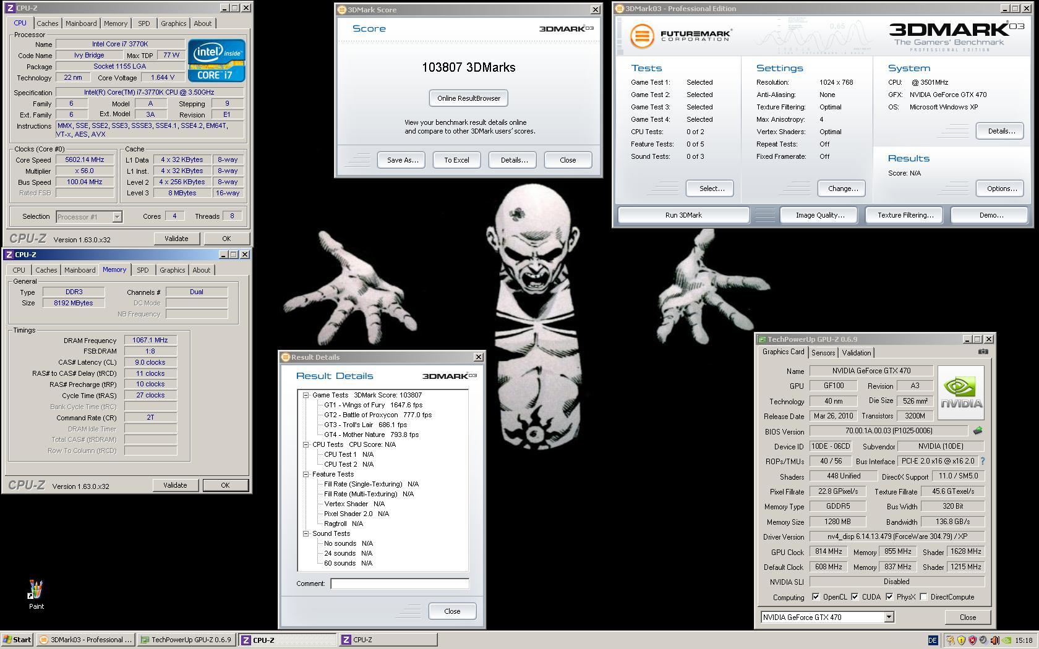1039x649 pixels.
Task: Click To Excel button
Action: [456, 160]
